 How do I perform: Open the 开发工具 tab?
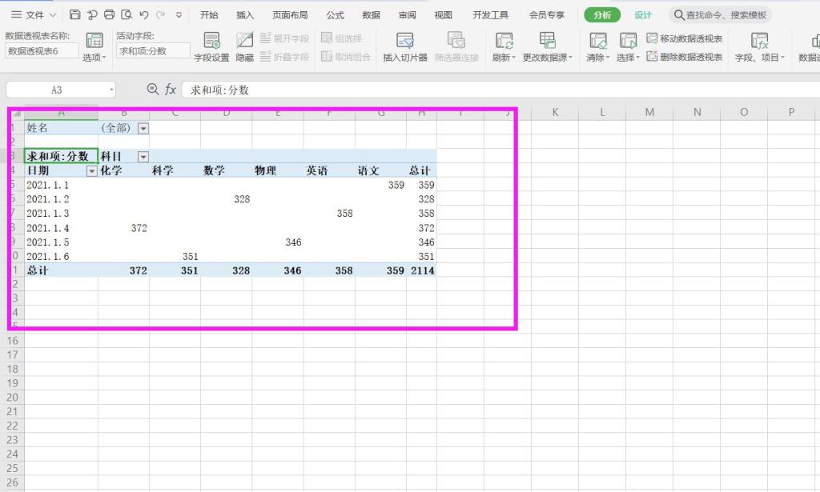(x=490, y=15)
